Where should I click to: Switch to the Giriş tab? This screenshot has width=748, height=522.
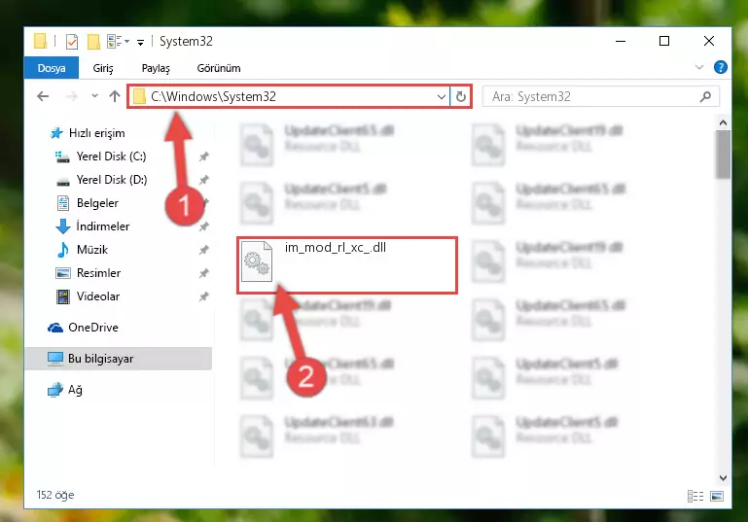103,68
